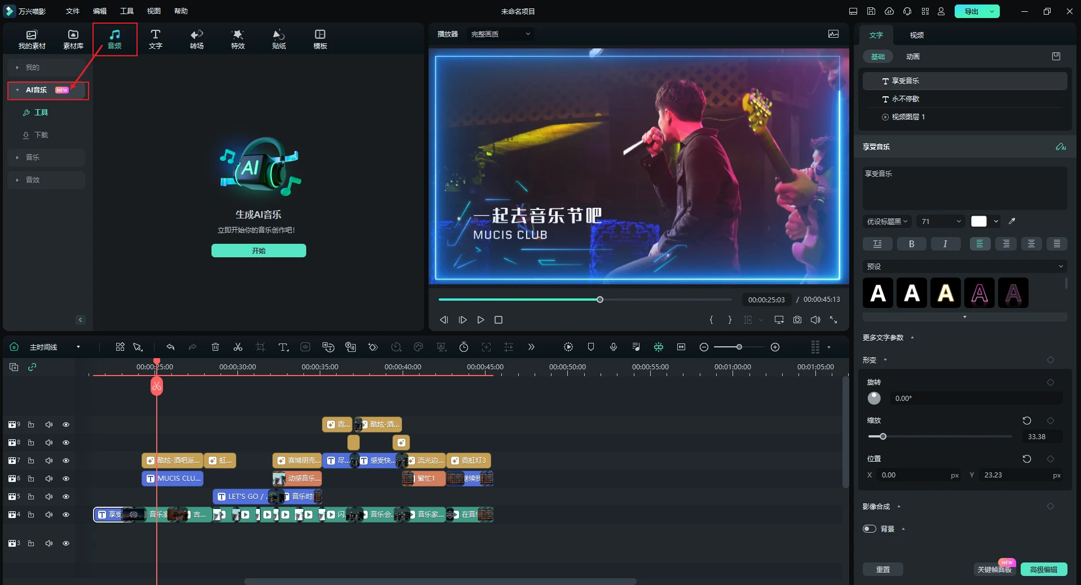Click the scissors split tool
This screenshot has height=585, width=1081.
[x=238, y=347]
